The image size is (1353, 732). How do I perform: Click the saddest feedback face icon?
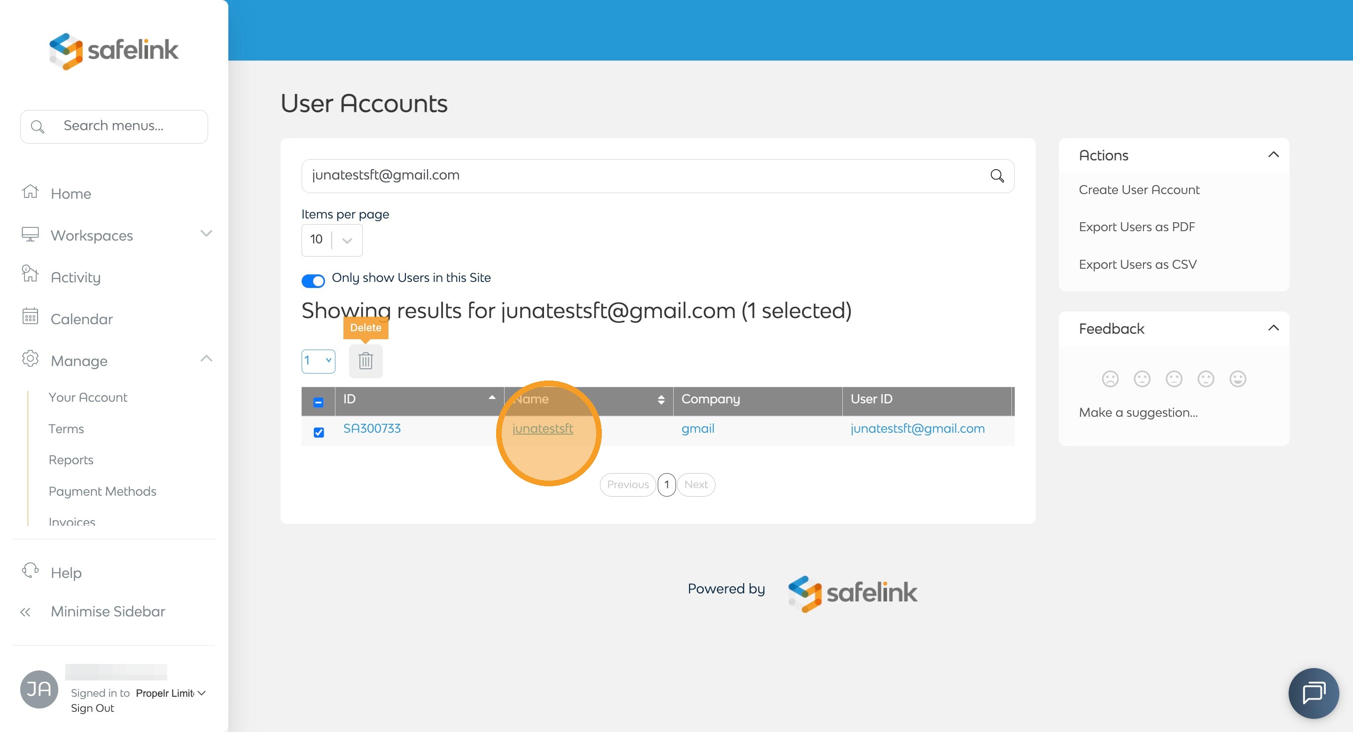[x=1110, y=379]
